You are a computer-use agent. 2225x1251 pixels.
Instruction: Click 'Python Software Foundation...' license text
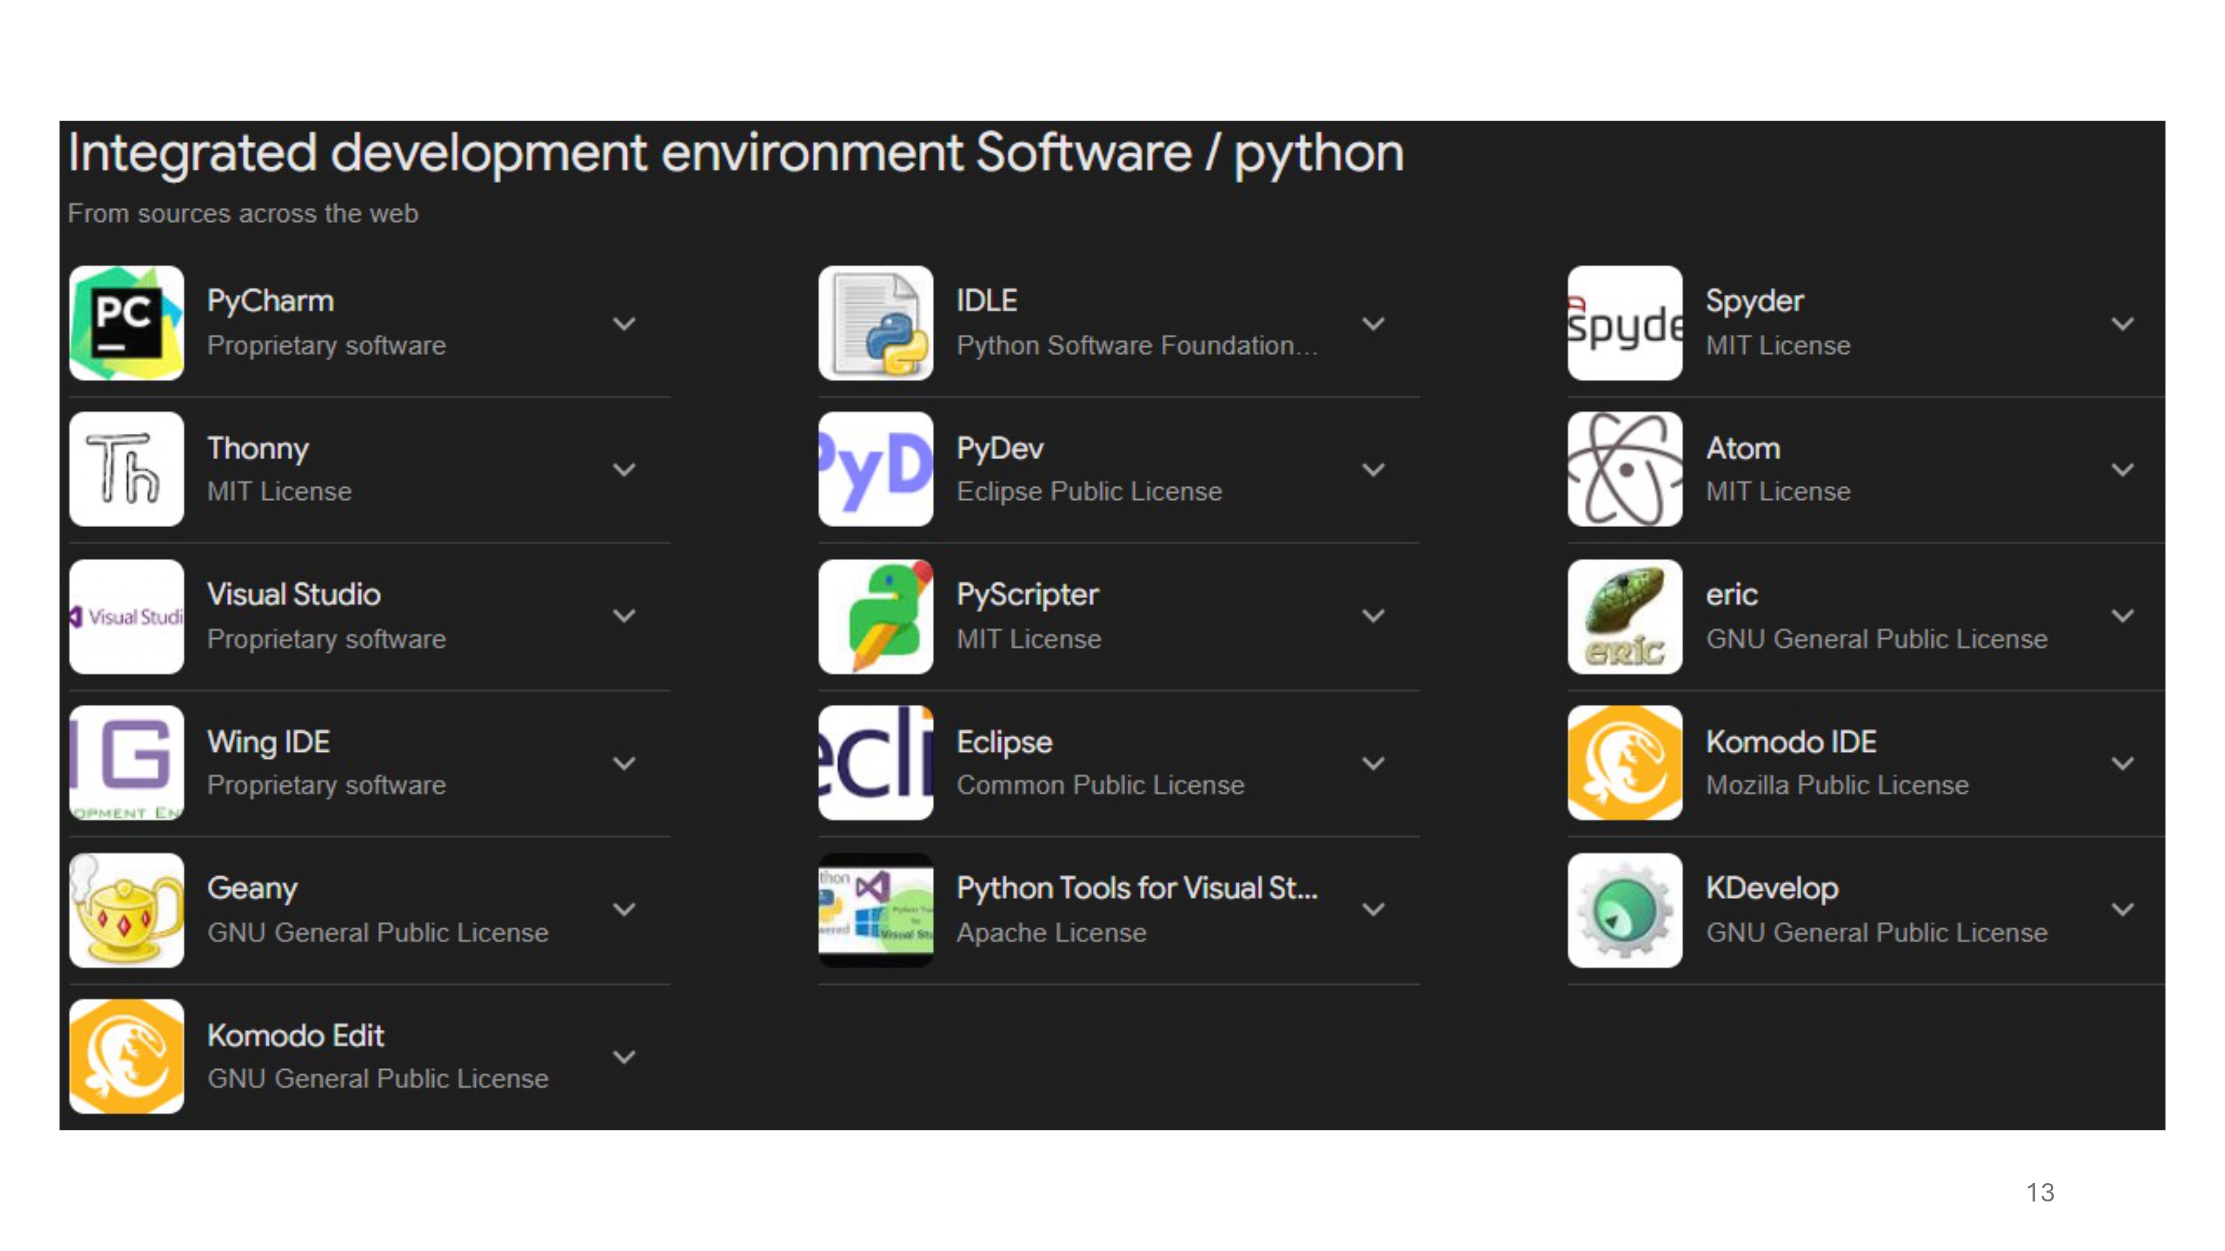point(1136,345)
